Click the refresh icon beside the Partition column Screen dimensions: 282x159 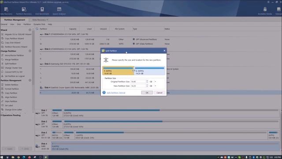coord(37,29)
